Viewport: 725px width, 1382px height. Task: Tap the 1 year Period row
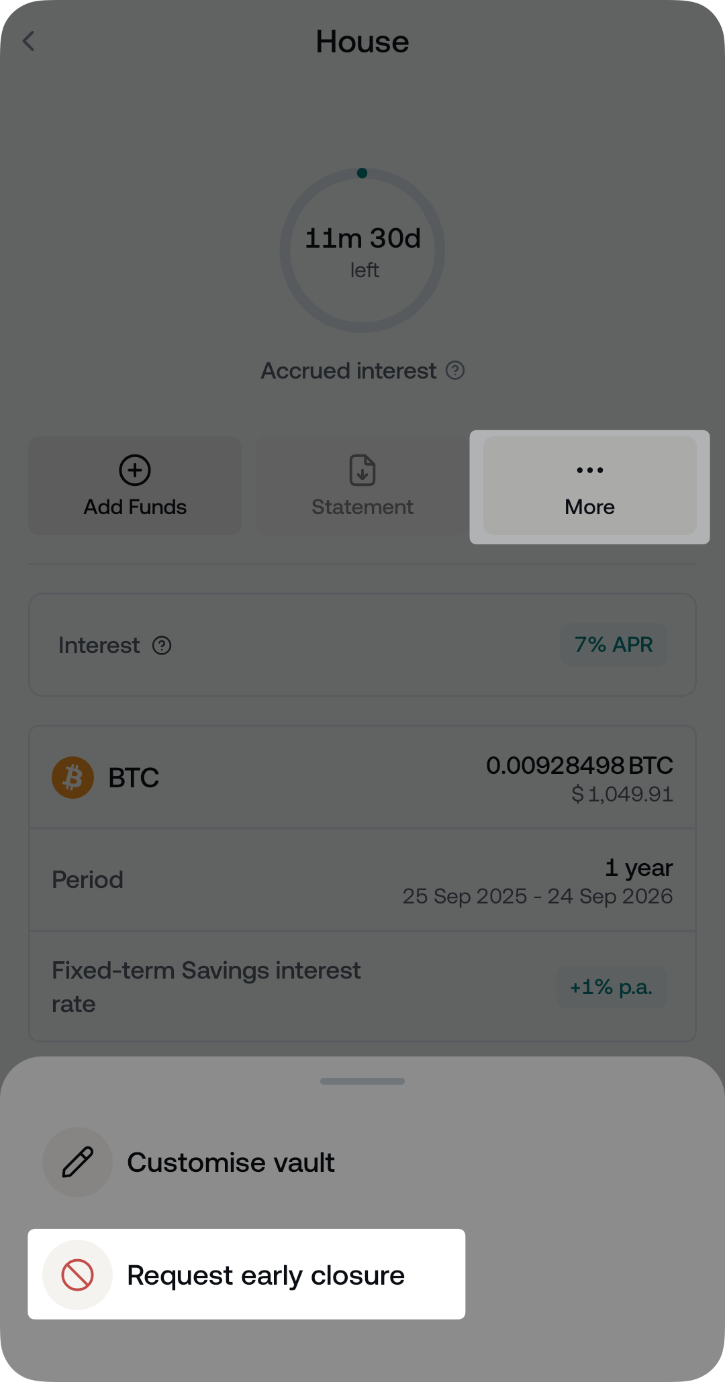(362, 880)
